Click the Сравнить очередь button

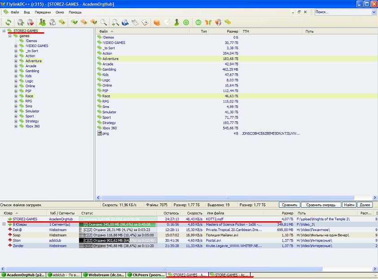(321, 205)
